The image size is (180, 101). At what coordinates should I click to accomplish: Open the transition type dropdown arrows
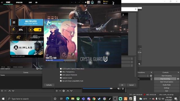pos(148,76)
